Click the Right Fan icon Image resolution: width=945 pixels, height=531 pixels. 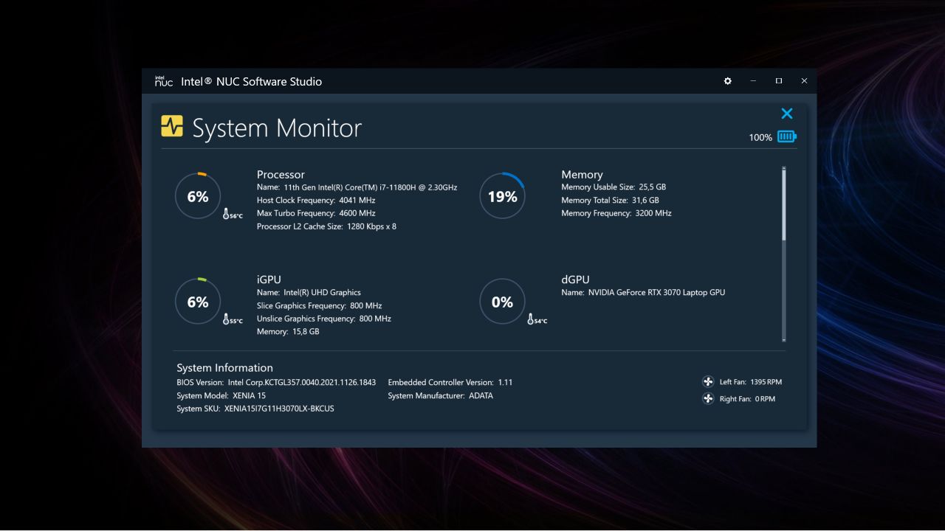pos(707,399)
